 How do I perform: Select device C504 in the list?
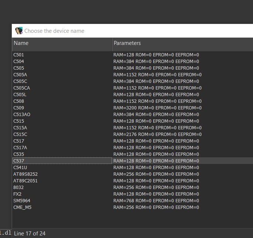pos(18,62)
